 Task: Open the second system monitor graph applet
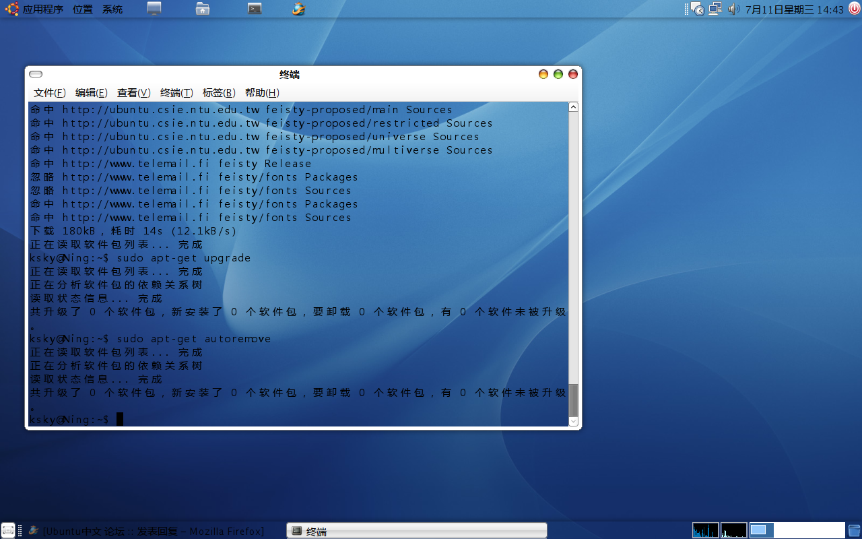point(733,530)
